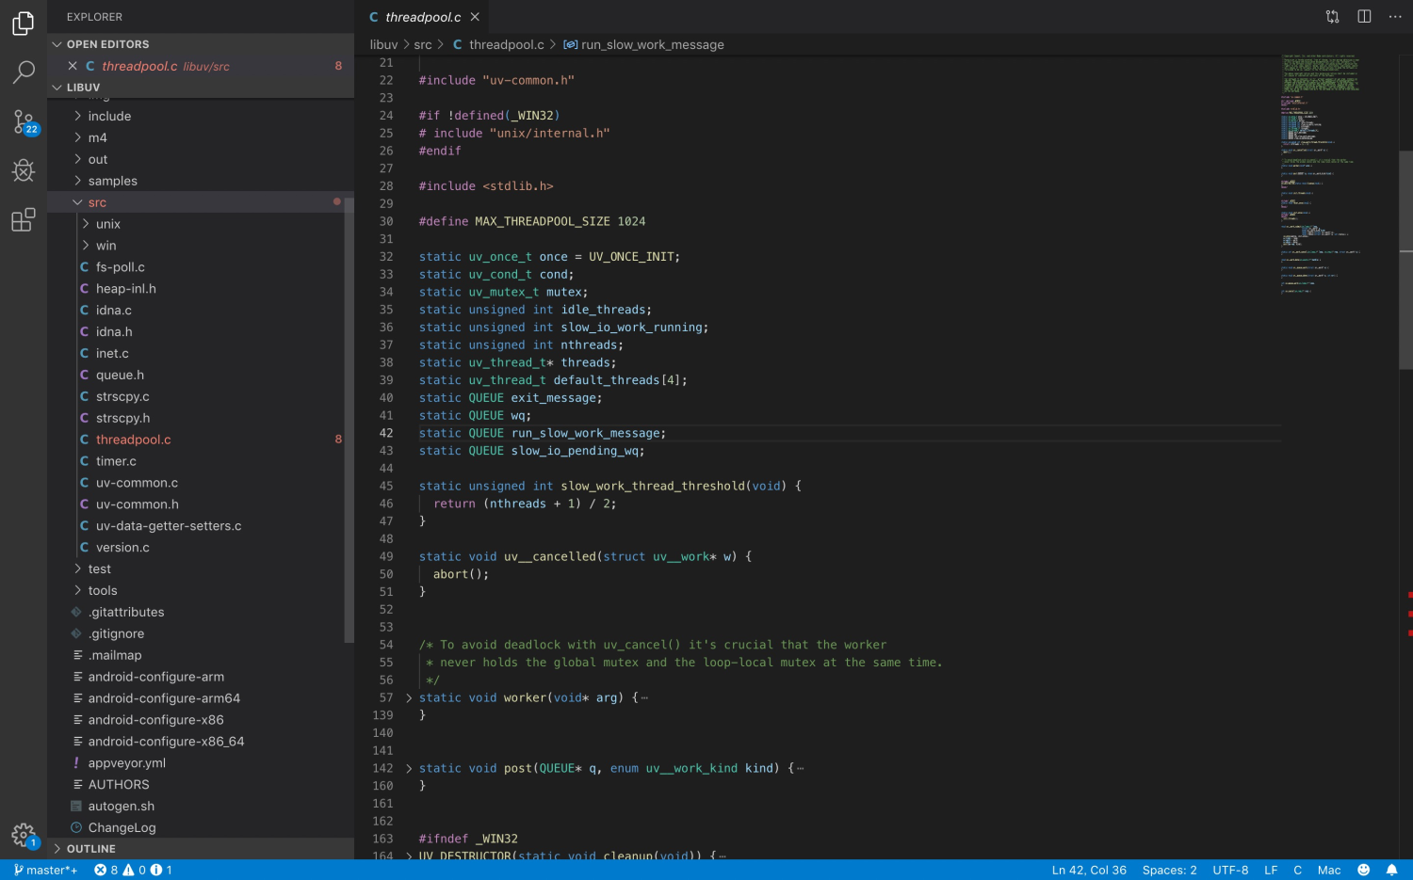
Task: Select the threadpool.c editor tab
Action: pyautogui.click(x=422, y=17)
